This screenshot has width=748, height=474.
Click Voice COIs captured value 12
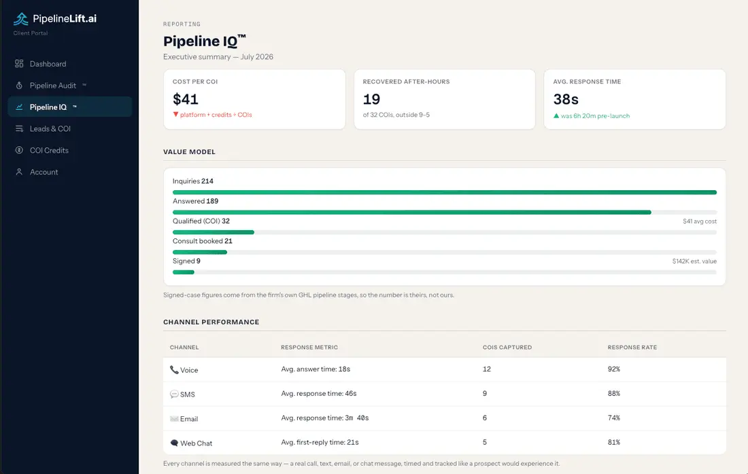coord(487,369)
